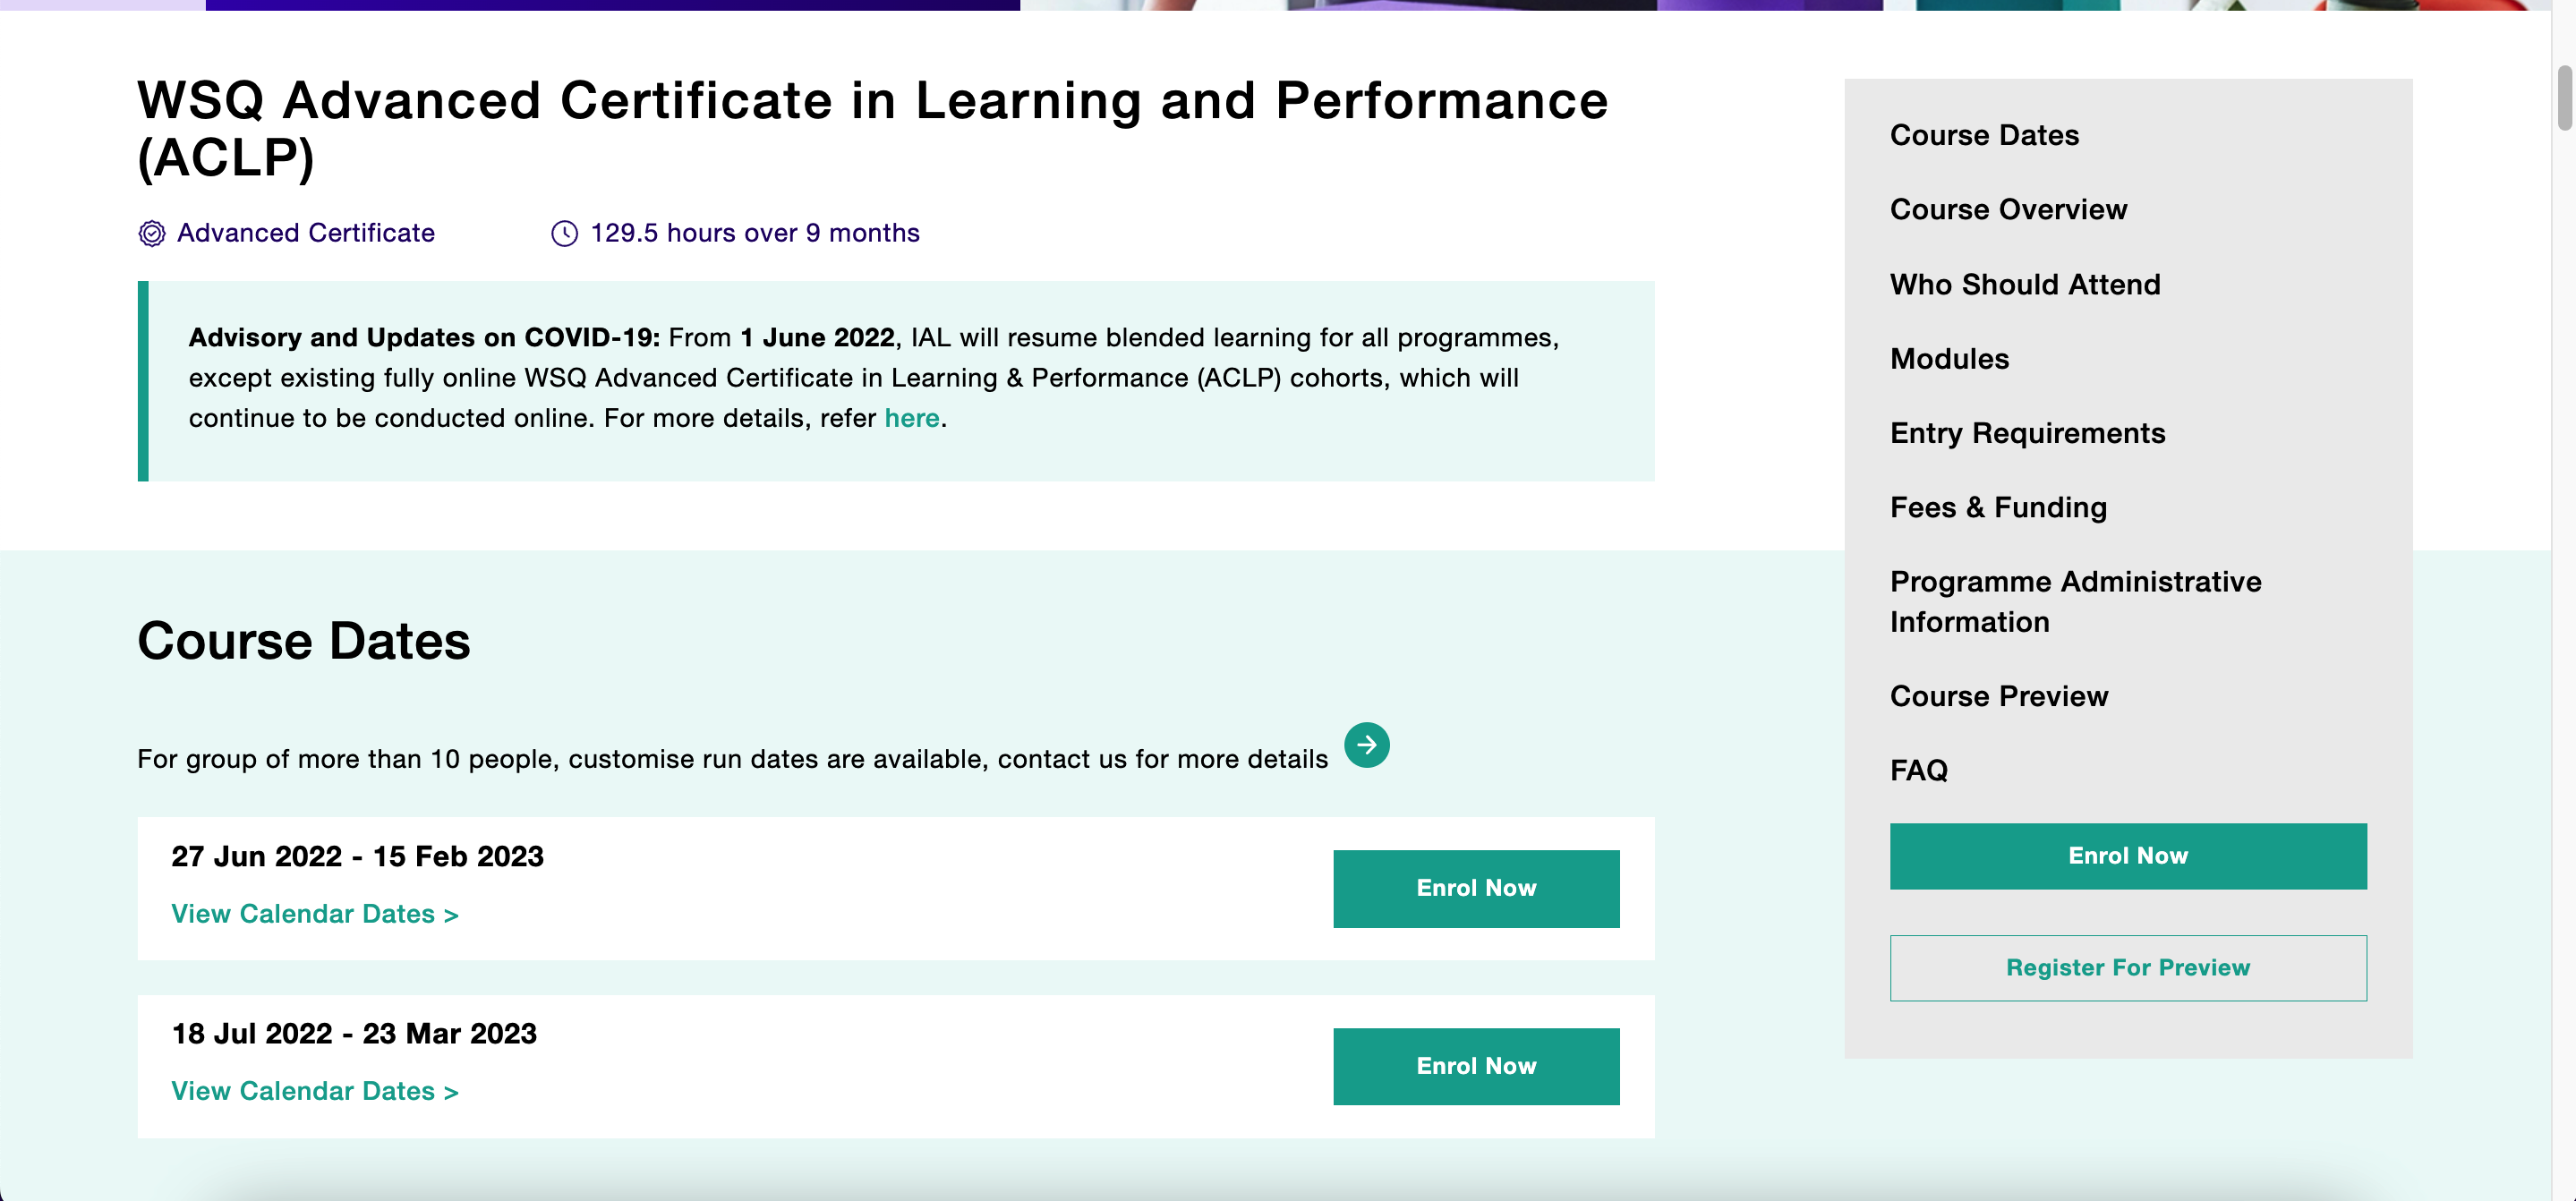The width and height of the screenshot is (2576, 1201).
Task: View Calendar Dates for 18 Jul 2022
Action: pos(315,1091)
